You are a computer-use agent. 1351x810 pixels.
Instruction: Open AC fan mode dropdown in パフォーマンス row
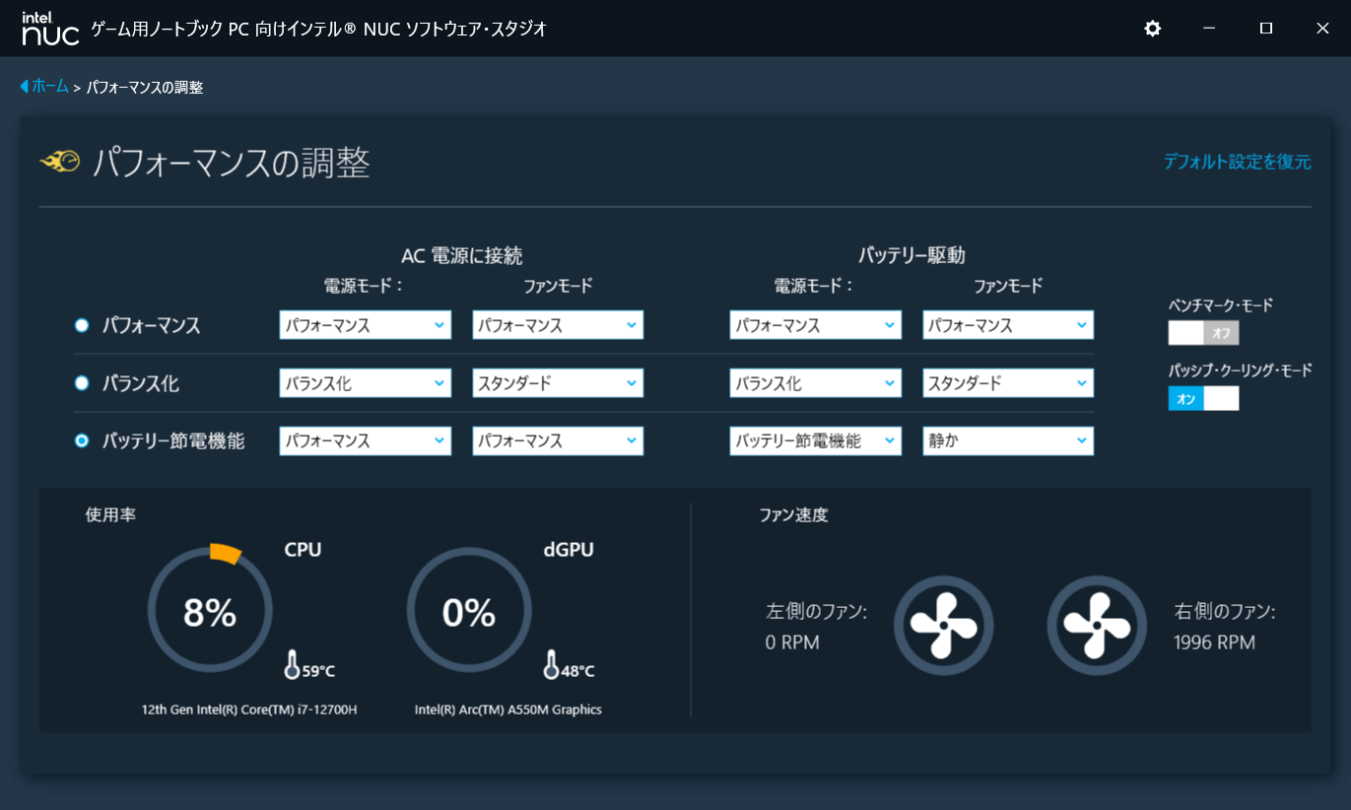[558, 325]
